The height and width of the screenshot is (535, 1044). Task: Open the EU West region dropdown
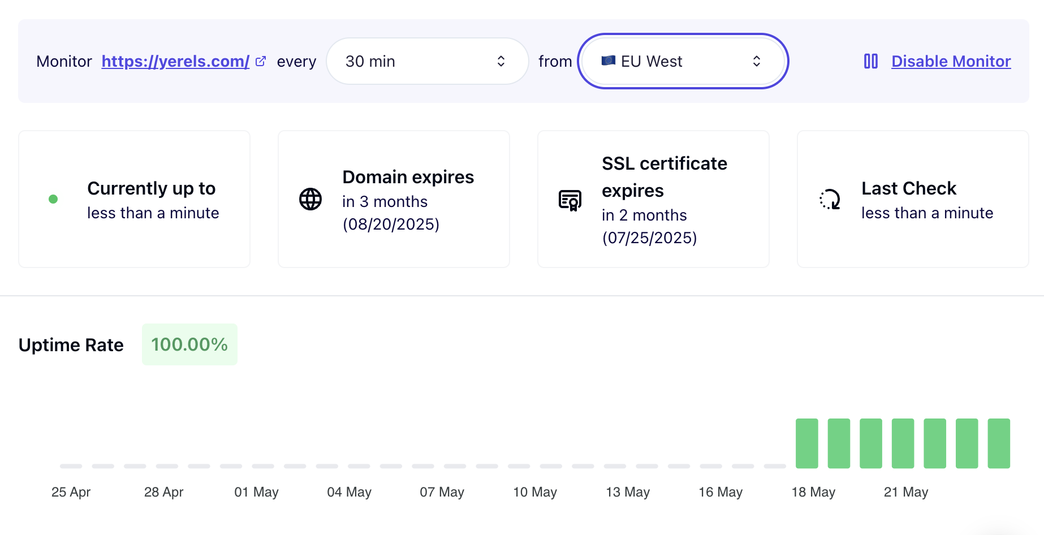click(x=683, y=61)
